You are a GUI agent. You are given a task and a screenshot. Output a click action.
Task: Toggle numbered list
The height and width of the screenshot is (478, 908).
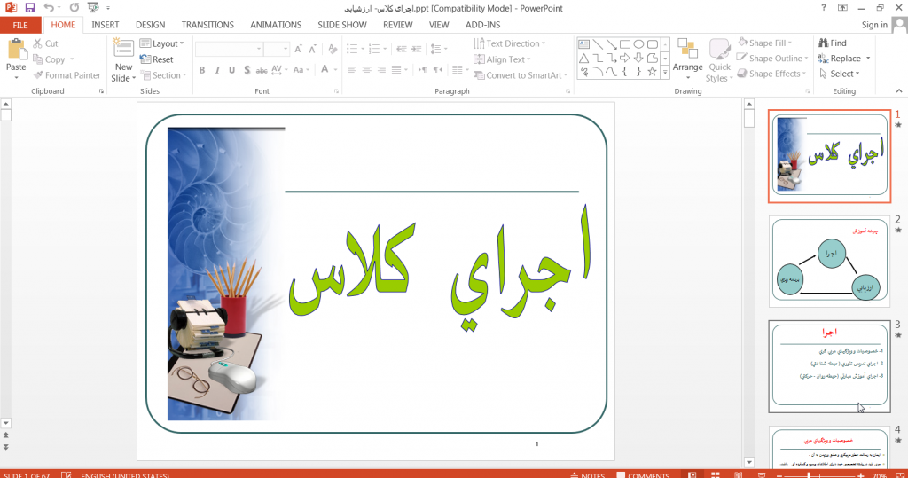click(x=374, y=50)
